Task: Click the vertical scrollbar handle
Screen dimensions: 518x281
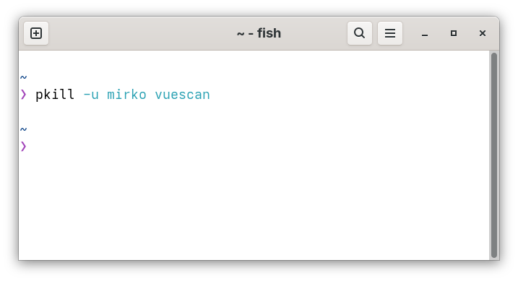Action: (x=494, y=155)
